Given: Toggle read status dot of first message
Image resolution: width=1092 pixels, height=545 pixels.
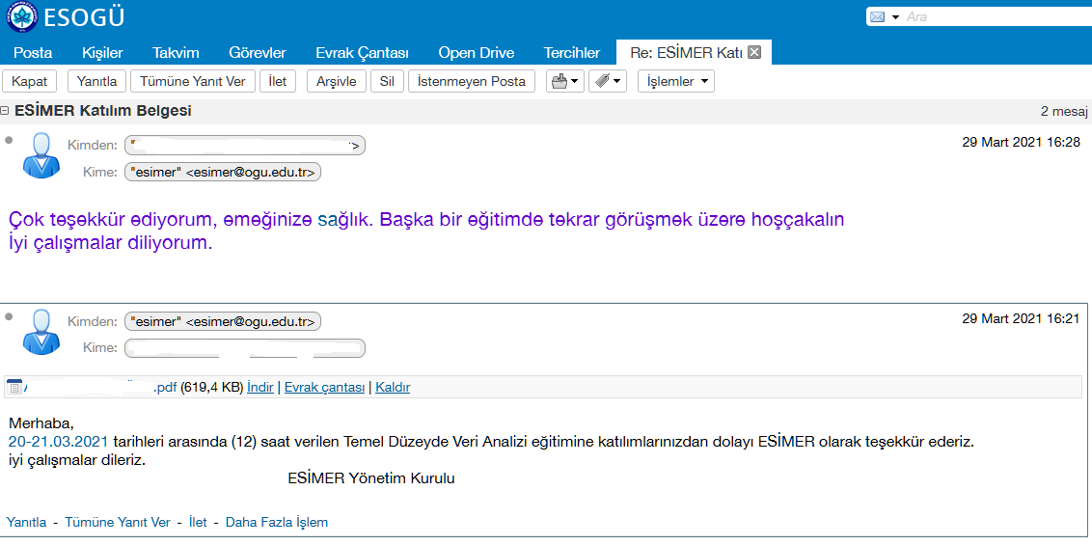Looking at the screenshot, I should pyautogui.click(x=10, y=140).
